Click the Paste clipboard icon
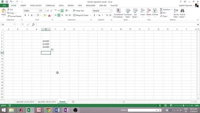Viewport: 200px width, 113px height. click(x=3, y=11)
